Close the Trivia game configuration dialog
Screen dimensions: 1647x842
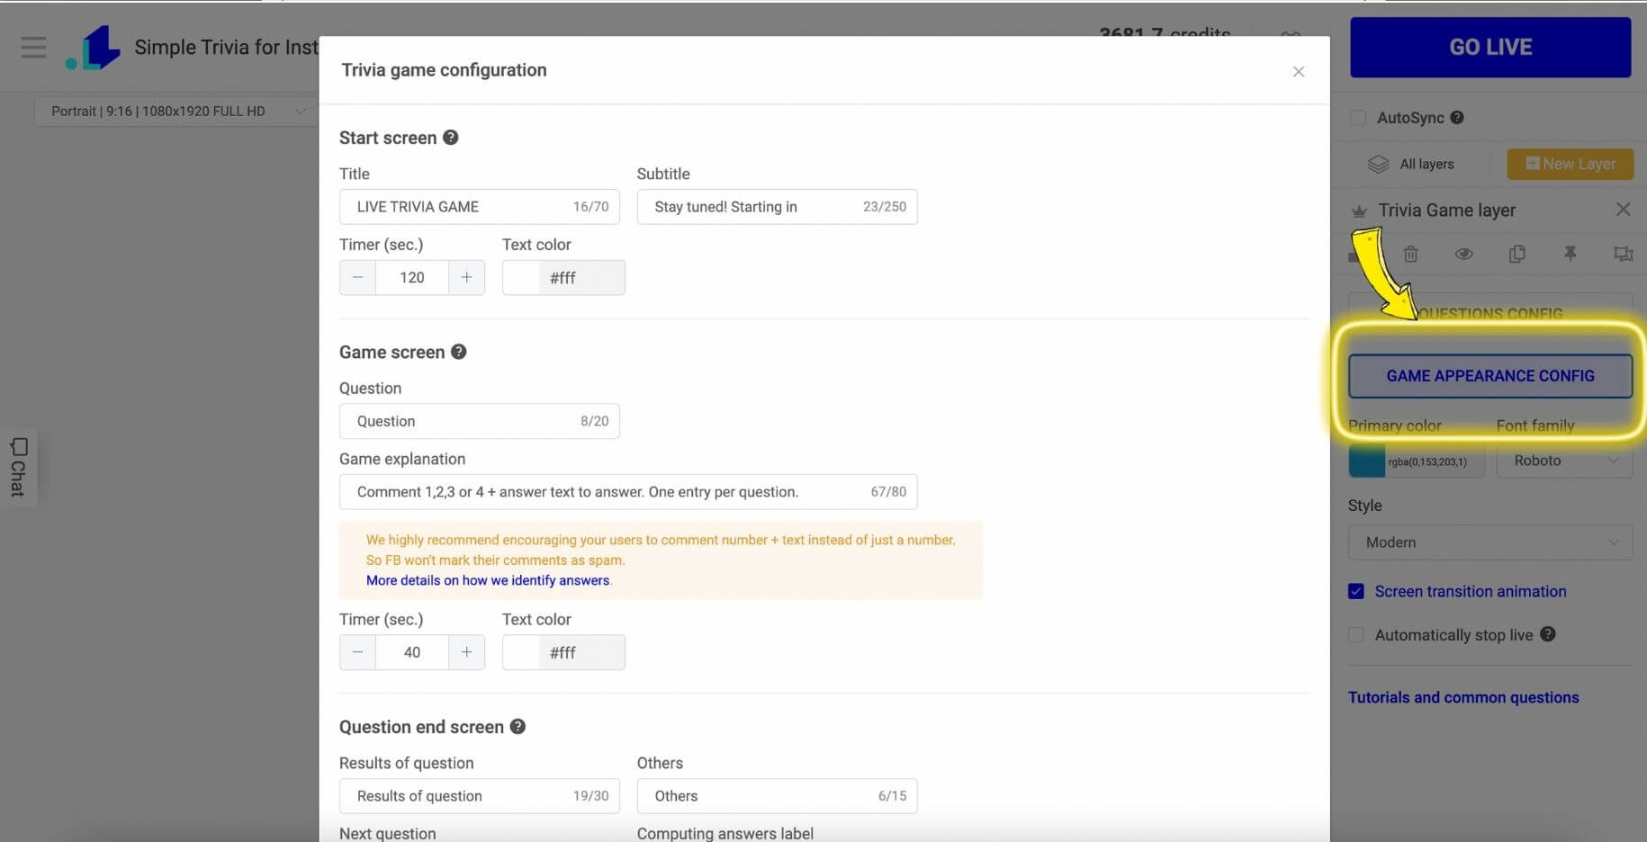[x=1298, y=71]
